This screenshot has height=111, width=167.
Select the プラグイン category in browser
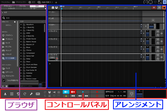pyautogui.click(x=8, y=35)
